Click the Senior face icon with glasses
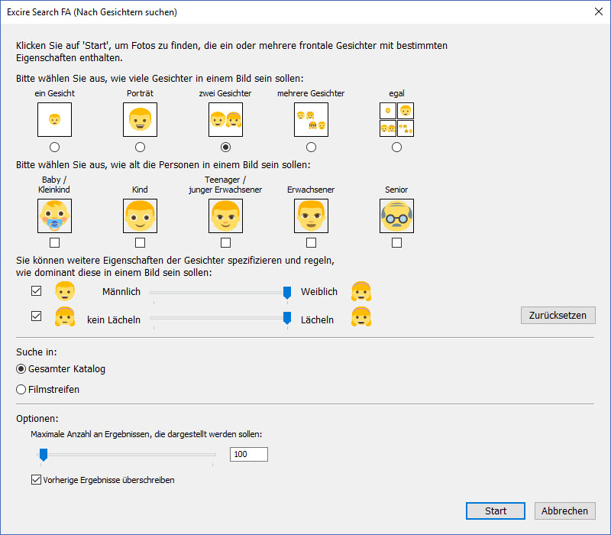Viewport: 611px width, 535px height. [396, 216]
